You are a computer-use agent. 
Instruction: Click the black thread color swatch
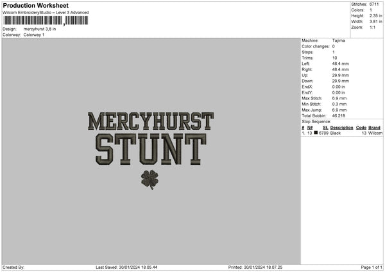click(x=316, y=133)
